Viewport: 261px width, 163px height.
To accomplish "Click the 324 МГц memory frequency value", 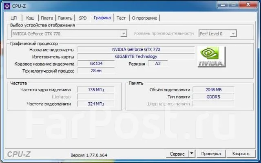I will click(x=96, y=104).
